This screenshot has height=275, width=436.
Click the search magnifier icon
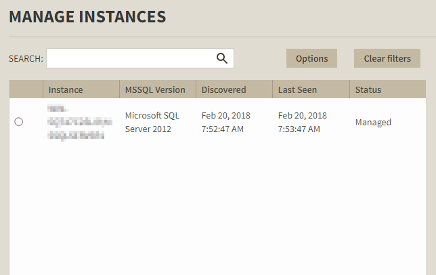coord(222,58)
